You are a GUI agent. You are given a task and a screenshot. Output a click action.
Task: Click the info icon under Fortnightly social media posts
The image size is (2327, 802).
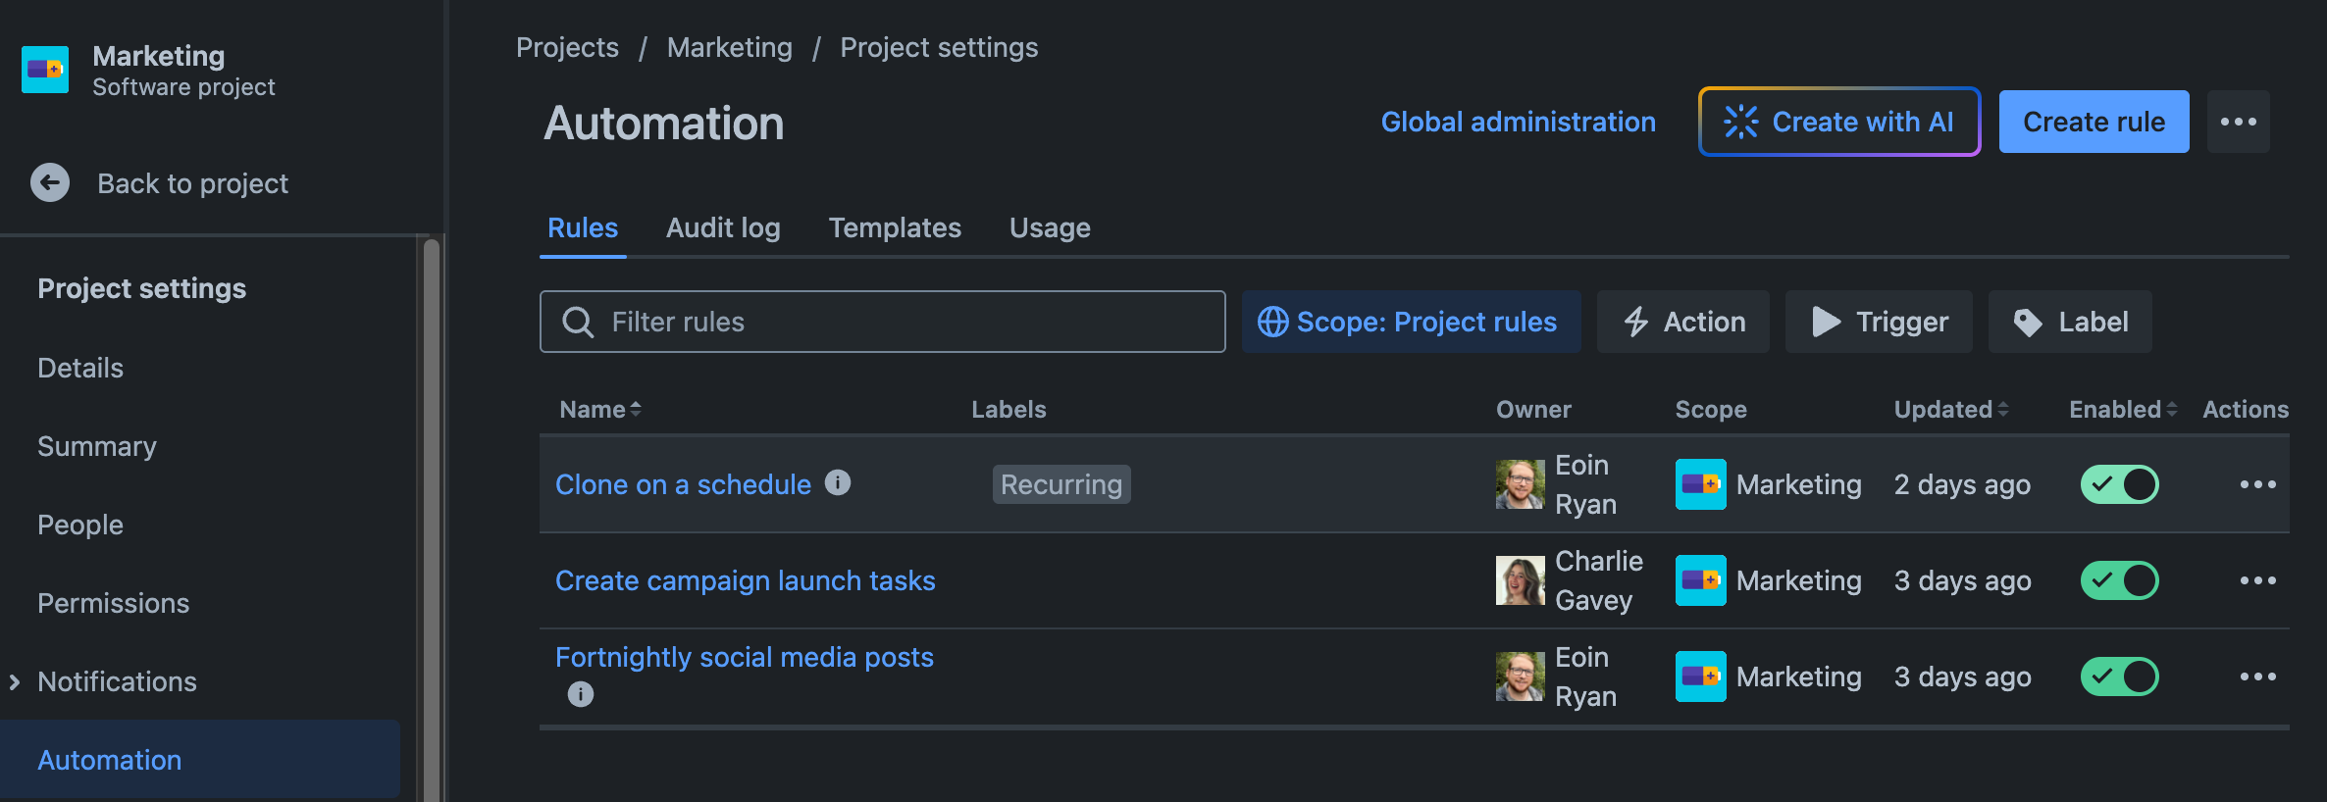tap(581, 694)
